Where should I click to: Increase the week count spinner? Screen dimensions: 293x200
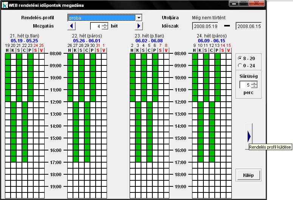(x=105, y=25)
